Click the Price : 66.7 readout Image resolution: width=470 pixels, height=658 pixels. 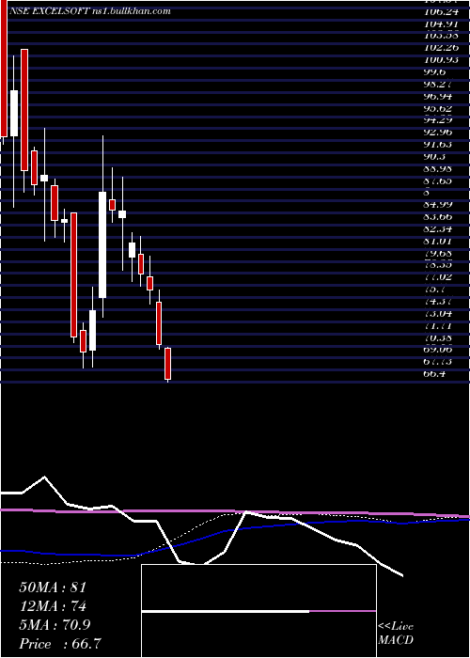pyautogui.click(x=59, y=644)
